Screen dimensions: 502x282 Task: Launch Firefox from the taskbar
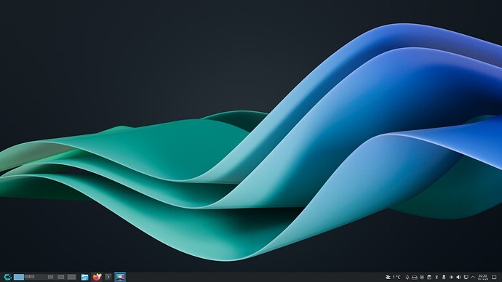point(97,277)
